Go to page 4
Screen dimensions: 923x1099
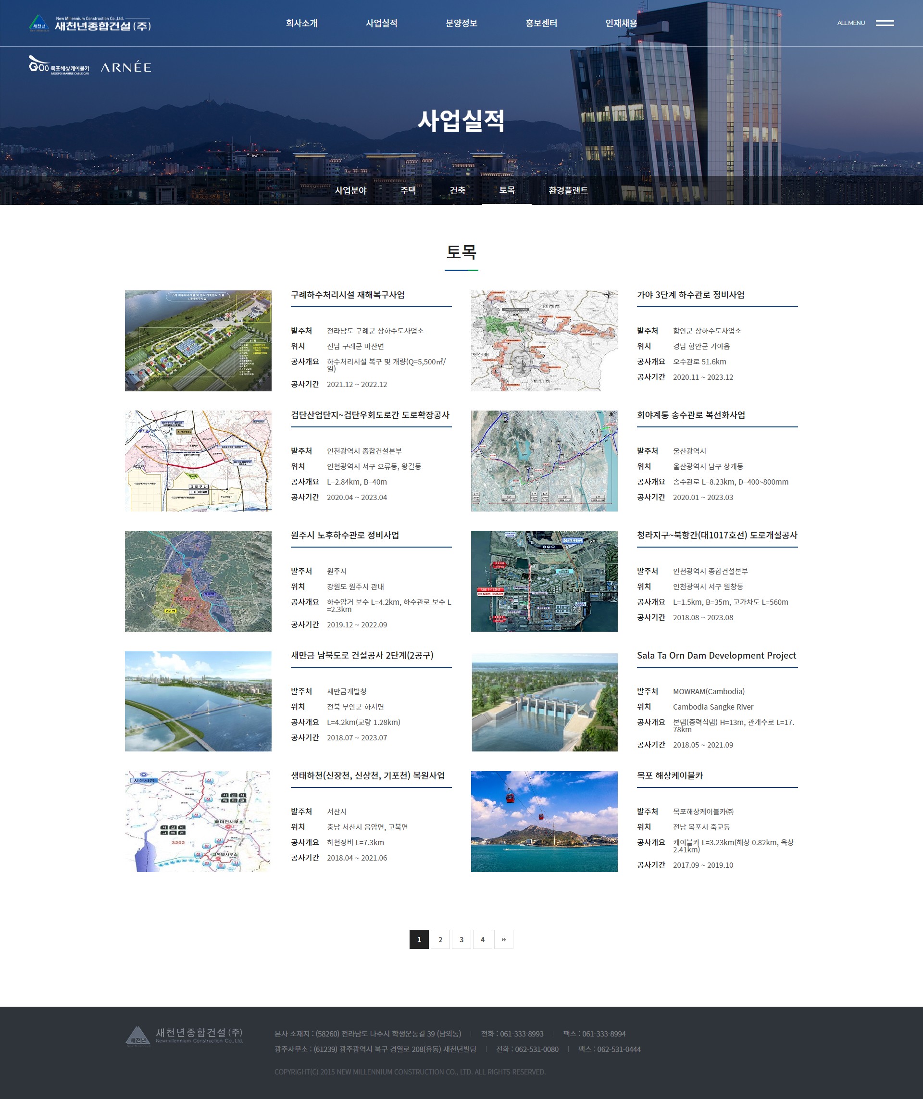click(x=483, y=939)
